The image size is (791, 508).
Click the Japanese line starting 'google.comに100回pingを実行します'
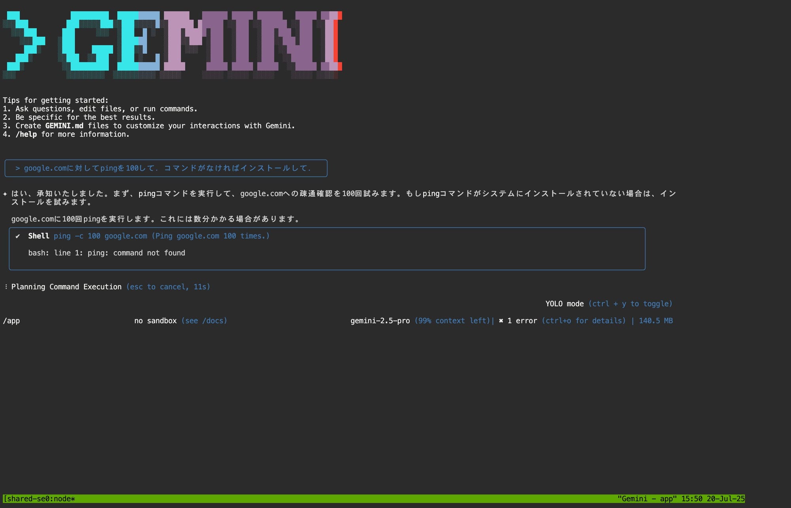click(155, 219)
